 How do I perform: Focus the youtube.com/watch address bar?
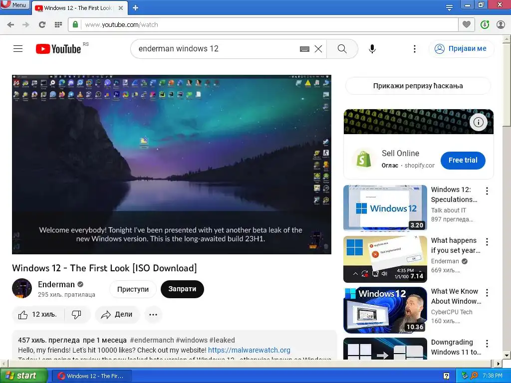pyautogui.click(x=262, y=25)
